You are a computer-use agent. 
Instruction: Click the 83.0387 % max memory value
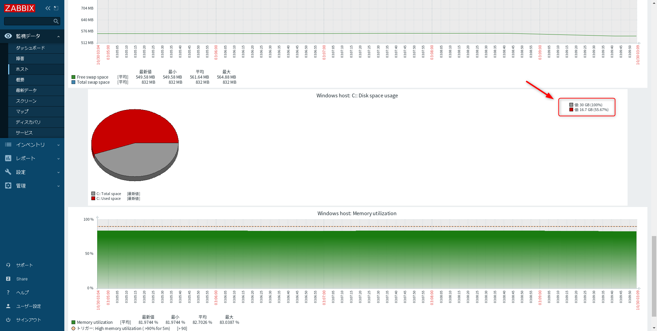229,322
